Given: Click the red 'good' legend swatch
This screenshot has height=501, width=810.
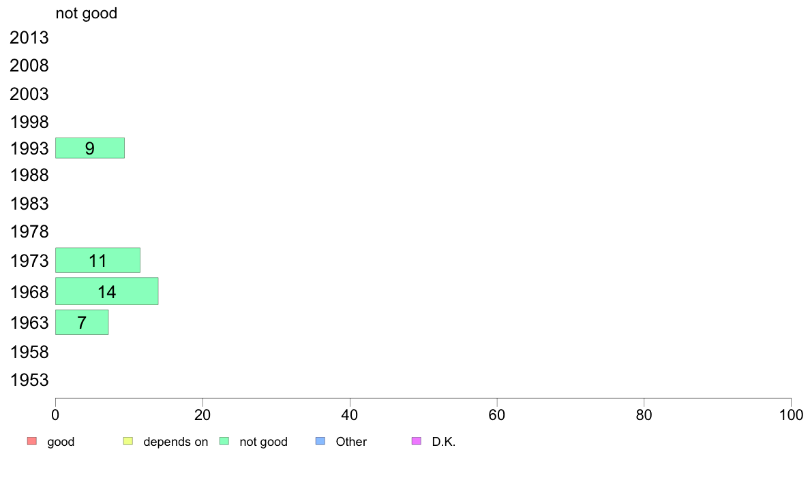Looking at the screenshot, I should (32, 441).
